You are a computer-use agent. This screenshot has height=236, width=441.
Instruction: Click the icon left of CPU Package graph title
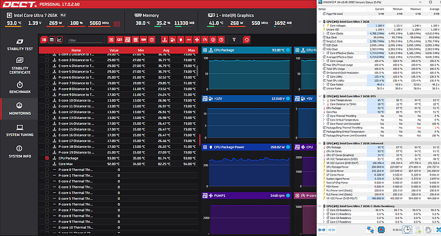coord(205,50)
